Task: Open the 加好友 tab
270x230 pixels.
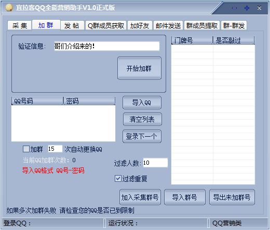Action: 140,26
